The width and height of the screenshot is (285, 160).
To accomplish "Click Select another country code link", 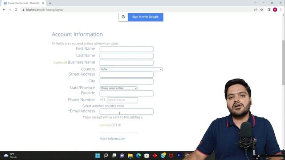I will coord(103,106).
